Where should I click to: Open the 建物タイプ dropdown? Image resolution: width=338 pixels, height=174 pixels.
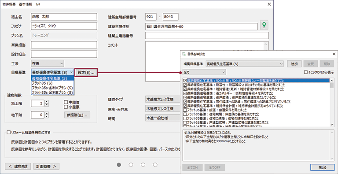163,100
